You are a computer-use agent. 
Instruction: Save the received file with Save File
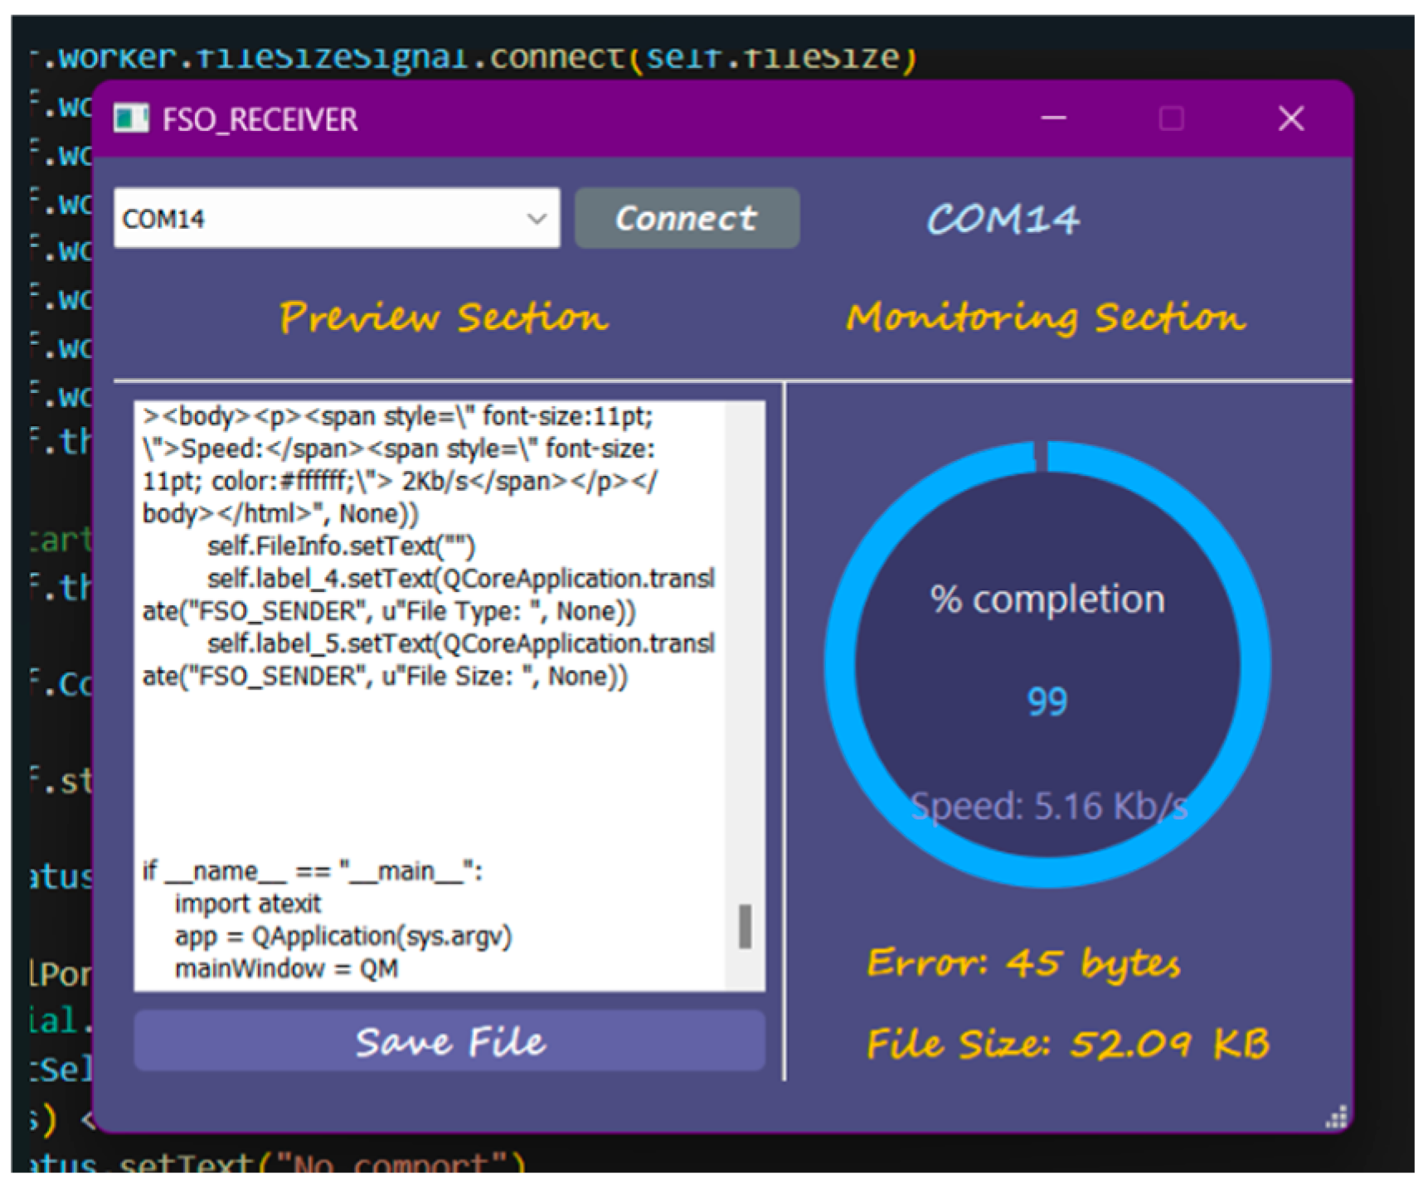[x=449, y=1040]
